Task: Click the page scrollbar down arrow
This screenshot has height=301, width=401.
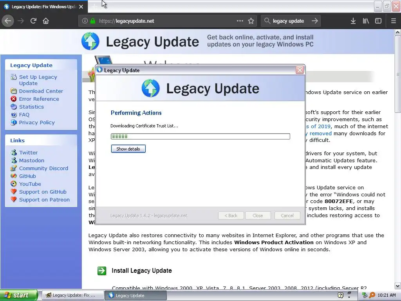Action: (398, 286)
